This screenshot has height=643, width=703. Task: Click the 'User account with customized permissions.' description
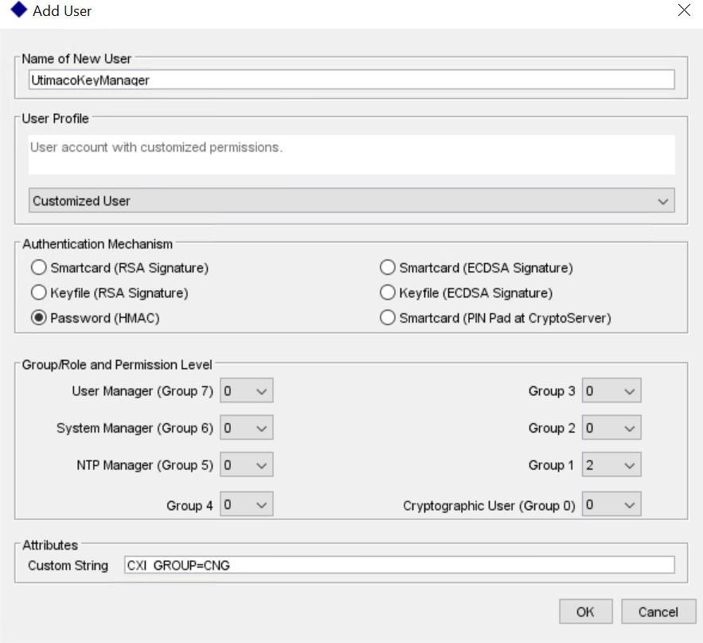[x=157, y=147]
